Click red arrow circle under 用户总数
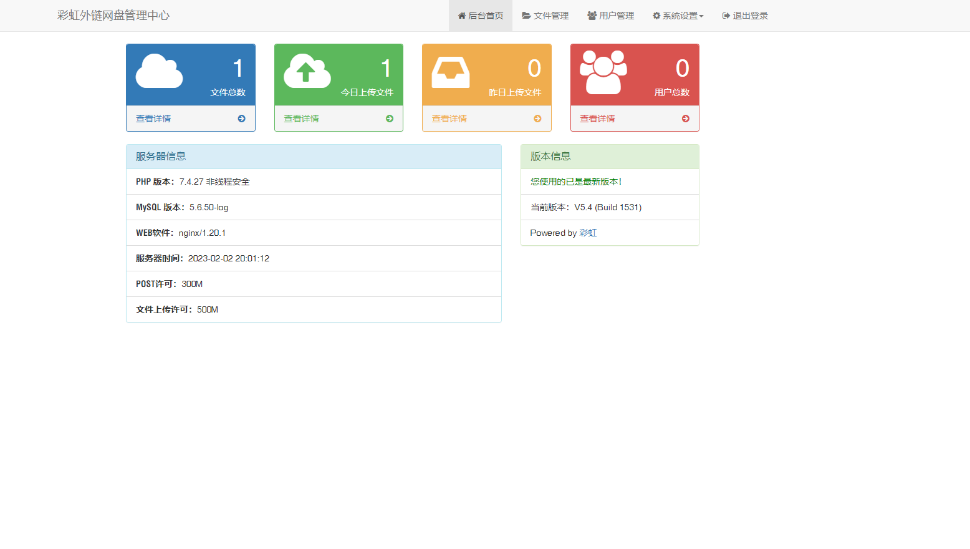 [686, 119]
